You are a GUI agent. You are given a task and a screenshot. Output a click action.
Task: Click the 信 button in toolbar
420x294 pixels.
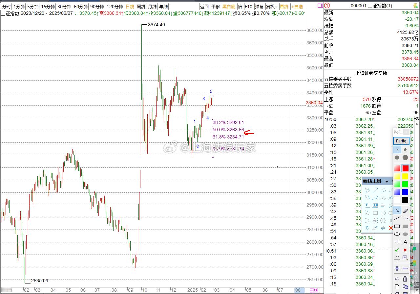pos(240,7)
